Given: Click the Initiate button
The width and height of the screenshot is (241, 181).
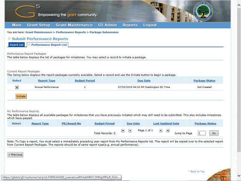Looking at the screenshot, I should pyautogui.click(x=21, y=96).
